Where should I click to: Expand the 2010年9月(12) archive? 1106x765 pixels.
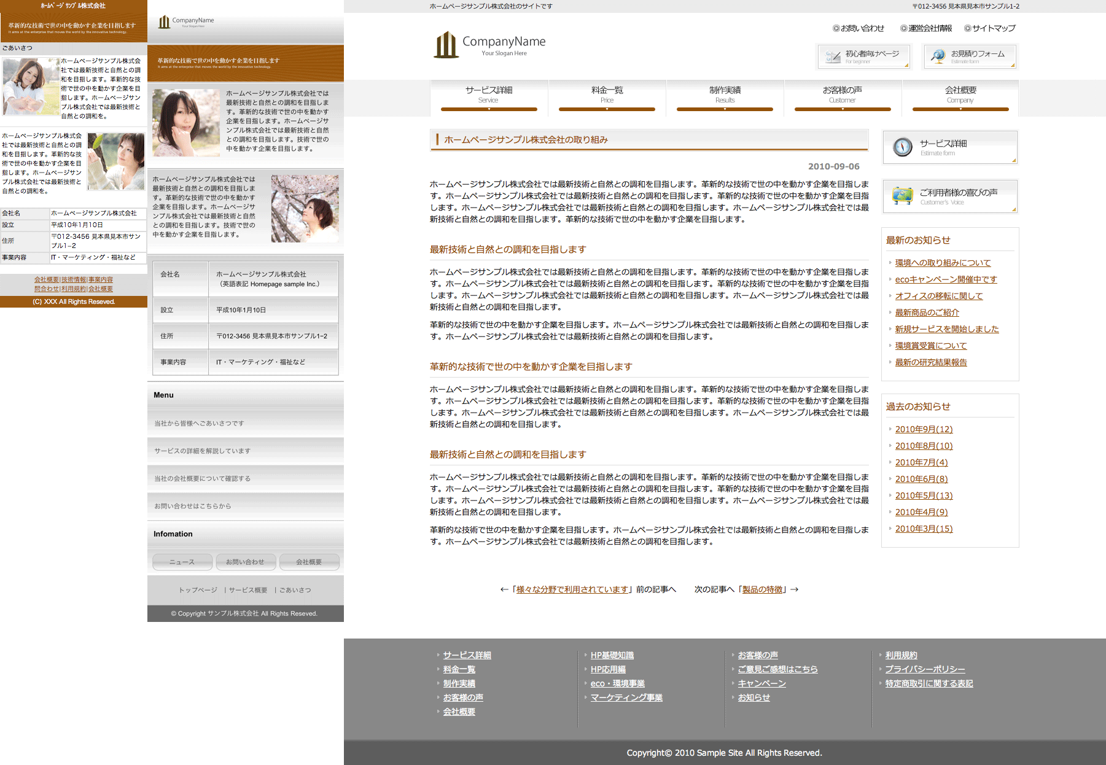(924, 429)
